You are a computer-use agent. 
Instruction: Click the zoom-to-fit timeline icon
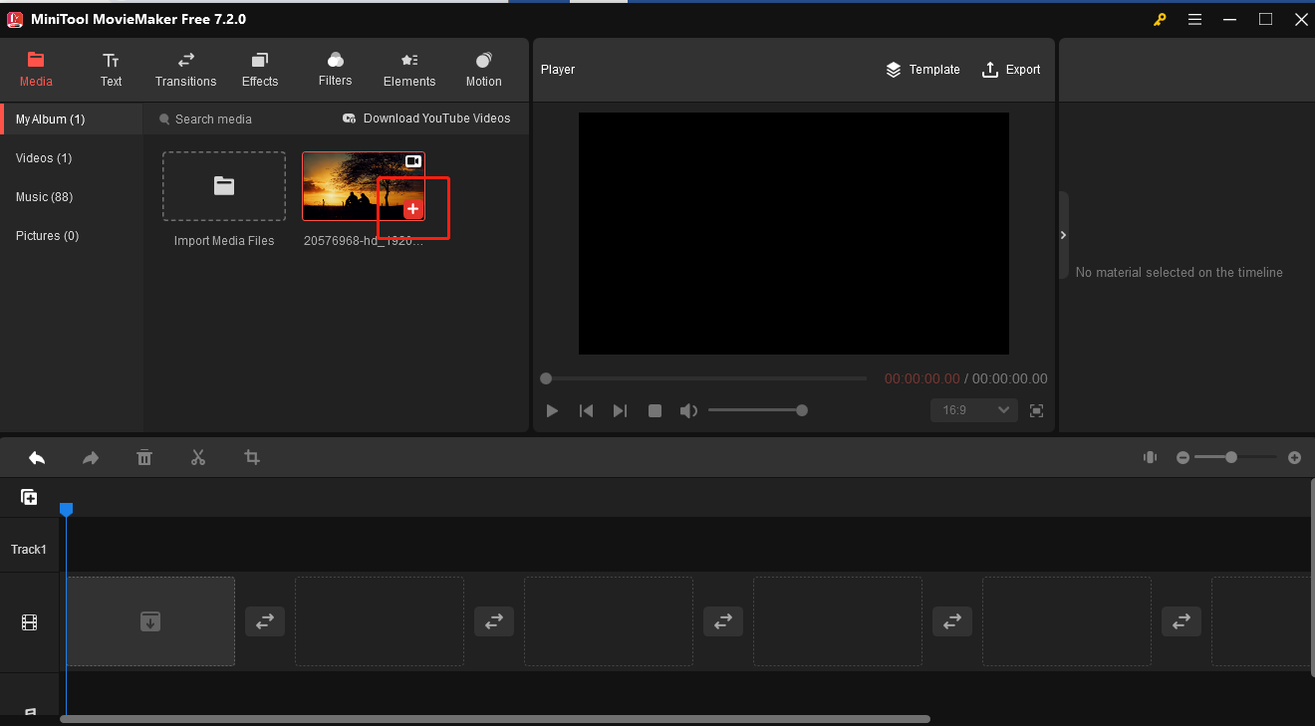1150,457
